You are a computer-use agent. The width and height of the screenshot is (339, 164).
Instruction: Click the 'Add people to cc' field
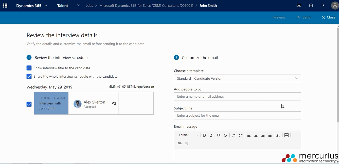click(x=238, y=96)
